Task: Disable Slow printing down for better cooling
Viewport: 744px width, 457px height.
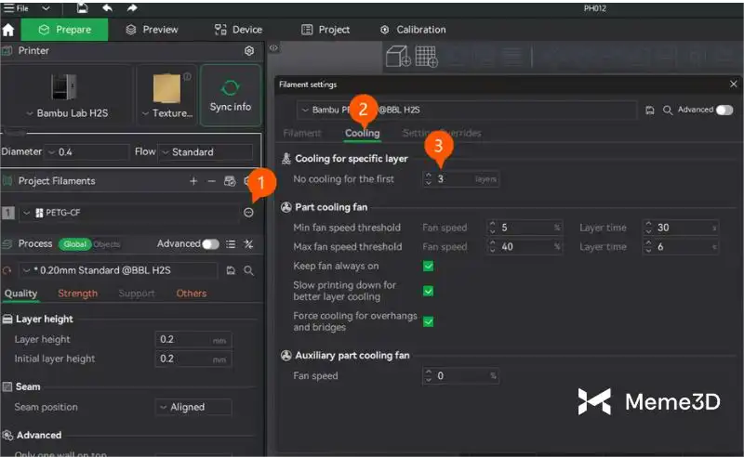Action: (x=428, y=291)
